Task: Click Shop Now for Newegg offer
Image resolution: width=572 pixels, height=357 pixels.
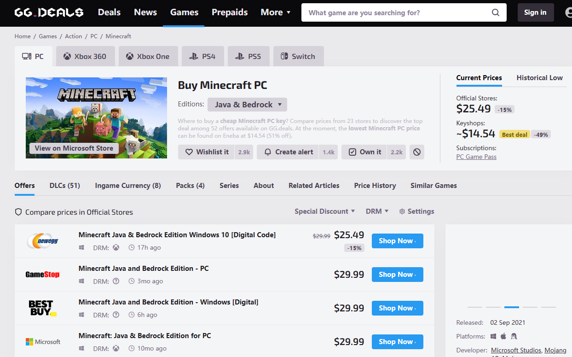Action: 397,241
